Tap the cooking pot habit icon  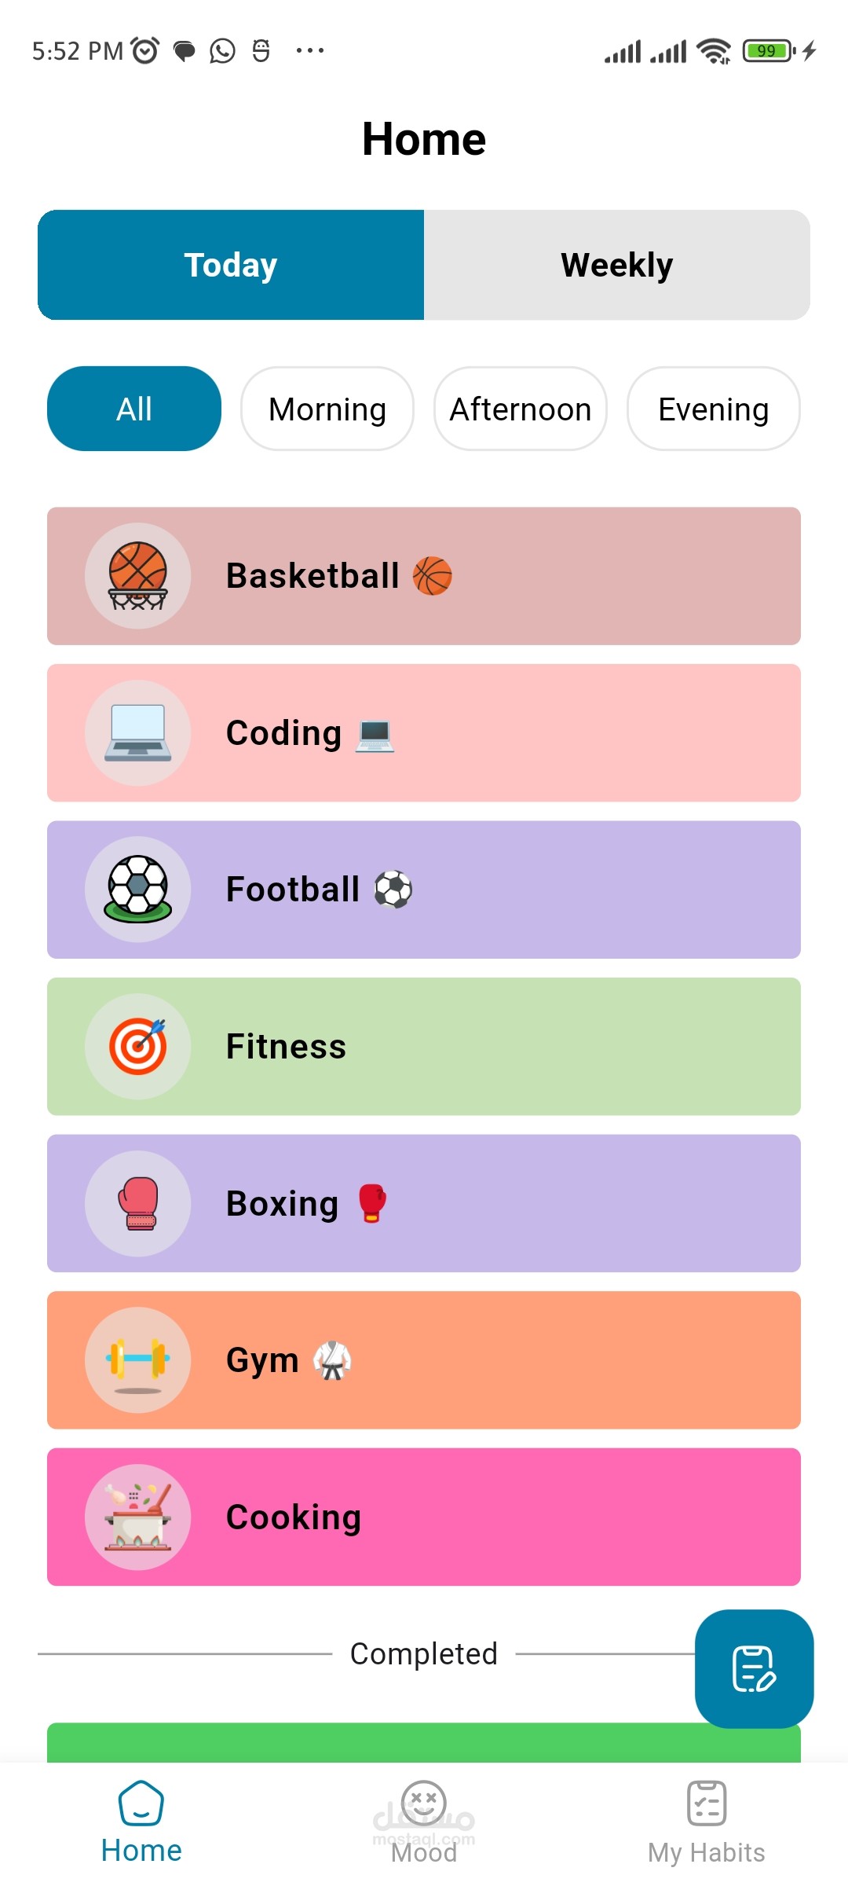(x=137, y=1517)
